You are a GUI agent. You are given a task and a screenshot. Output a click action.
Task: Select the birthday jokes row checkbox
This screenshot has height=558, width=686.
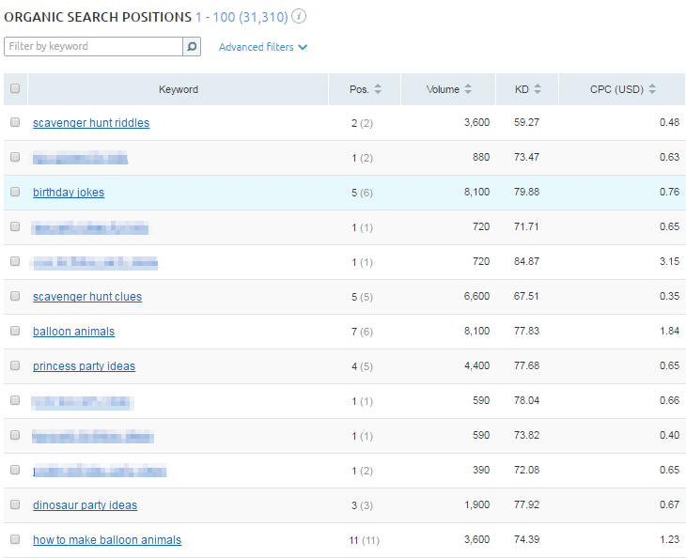click(15, 192)
